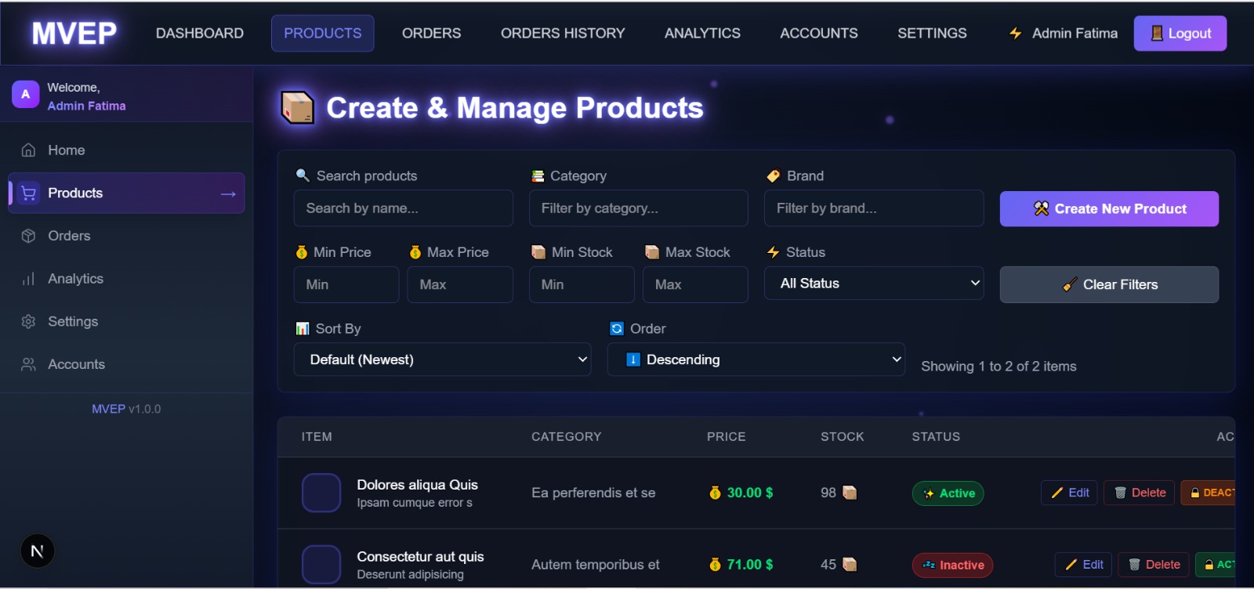Click the Ea perferendis et se category cell
Viewport: 1254px width, 589px height.
[x=593, y=493]
